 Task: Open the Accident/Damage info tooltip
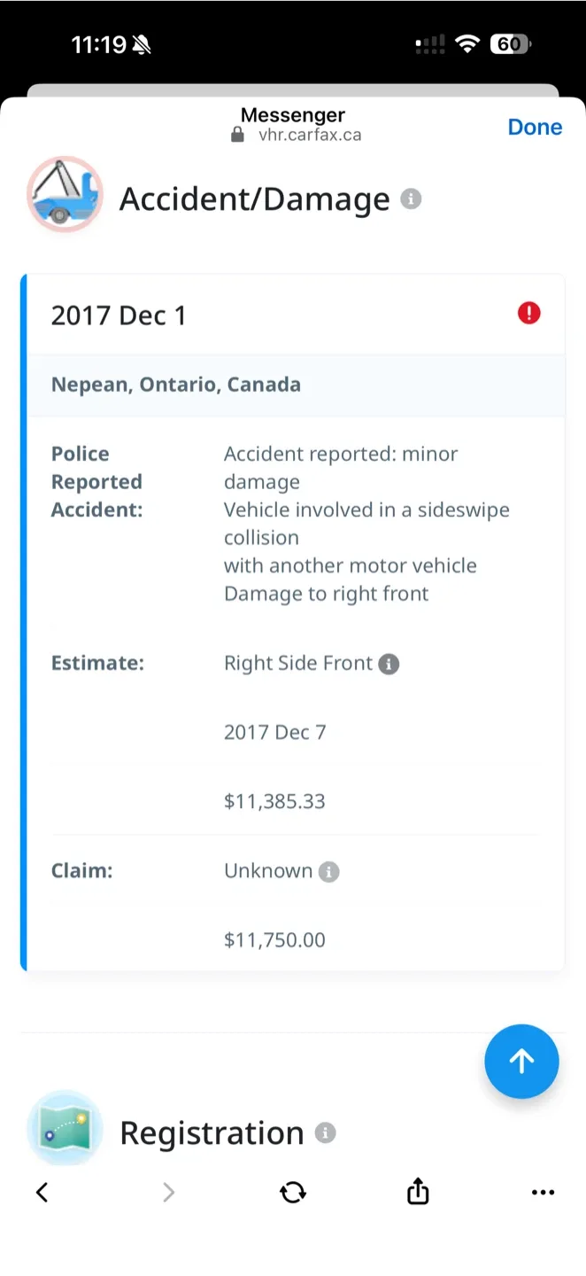point(410,198)
